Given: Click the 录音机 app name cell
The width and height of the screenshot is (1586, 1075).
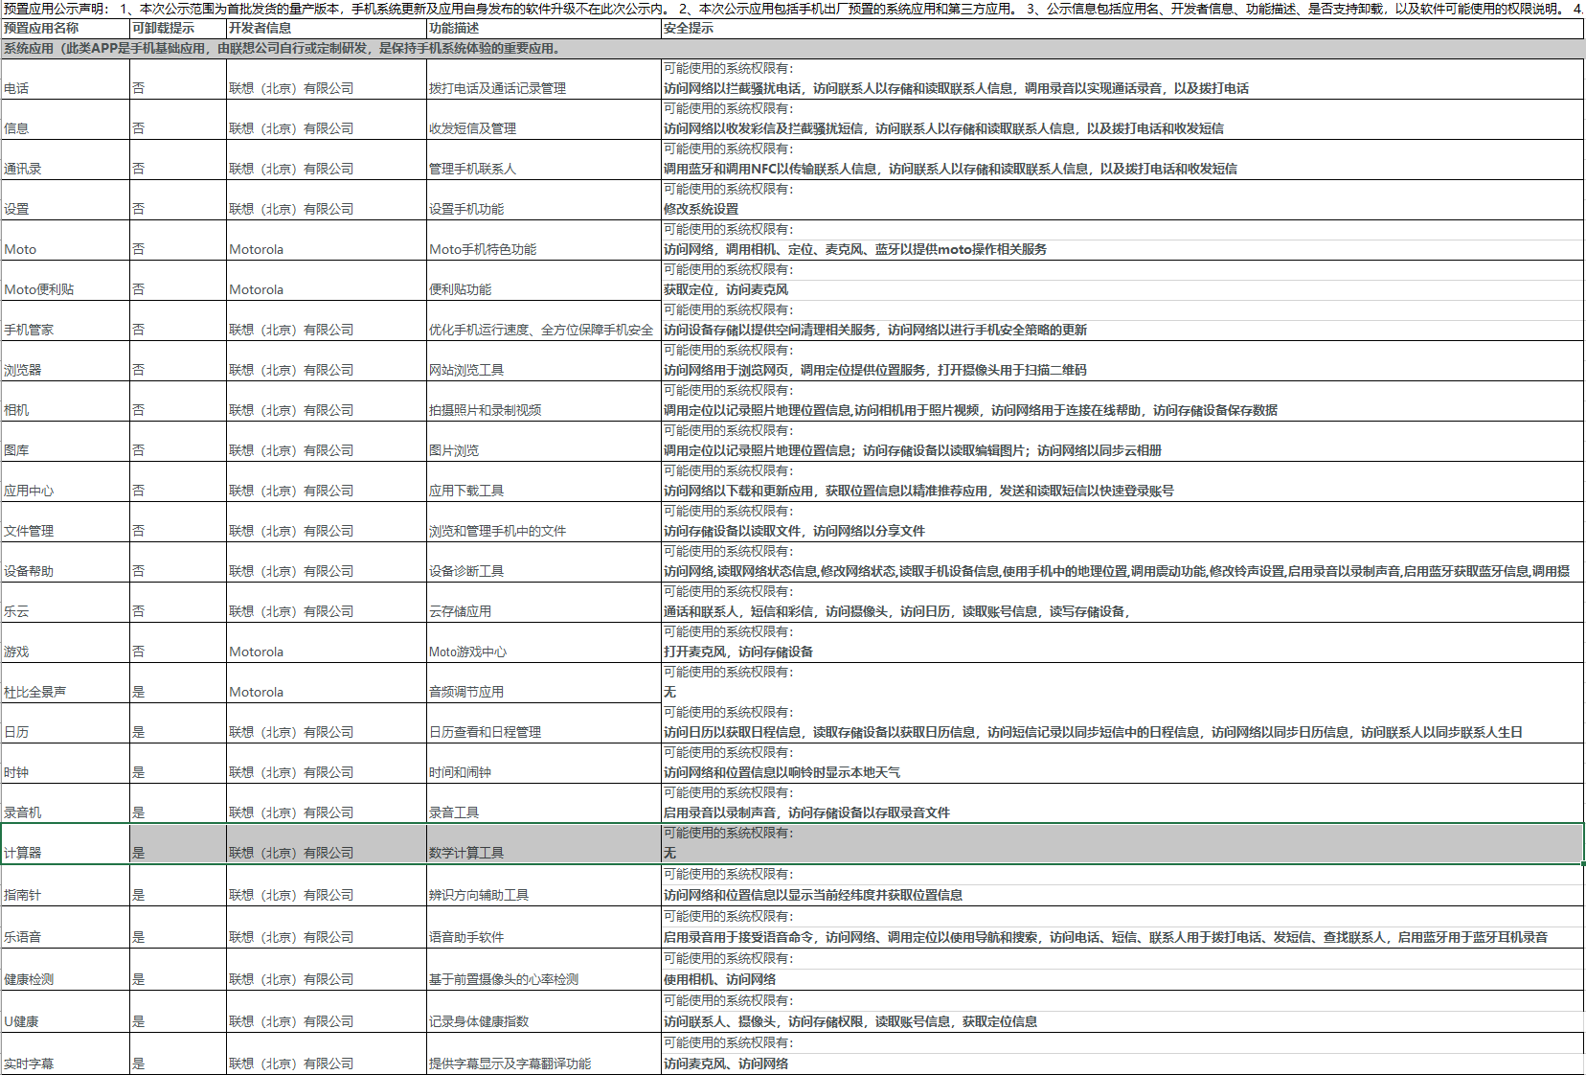Looking at the screenshot, I should pyautogui.click(x=65, y=804).
